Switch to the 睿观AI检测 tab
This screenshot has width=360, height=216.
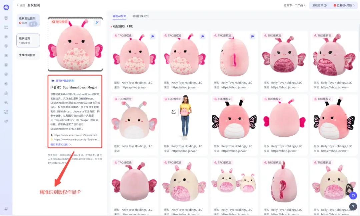119,16
